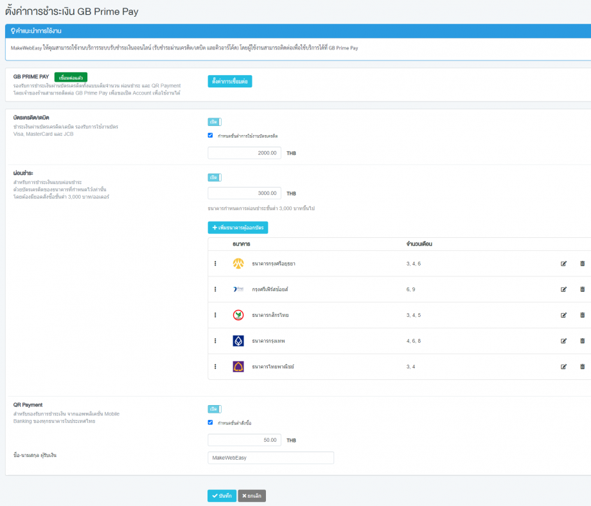
Task: Toggle the installment payment (ผ่อนชำระ) switch
Action: tap(215, 177)
